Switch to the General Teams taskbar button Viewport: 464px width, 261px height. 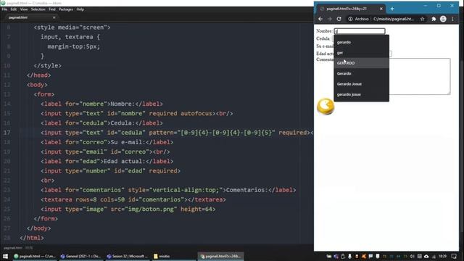80,256
